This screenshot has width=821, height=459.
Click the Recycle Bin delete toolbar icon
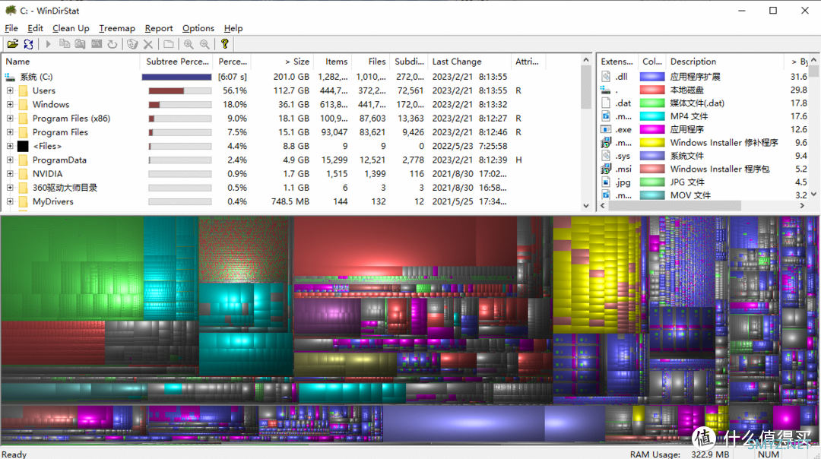tap(132, 44)
